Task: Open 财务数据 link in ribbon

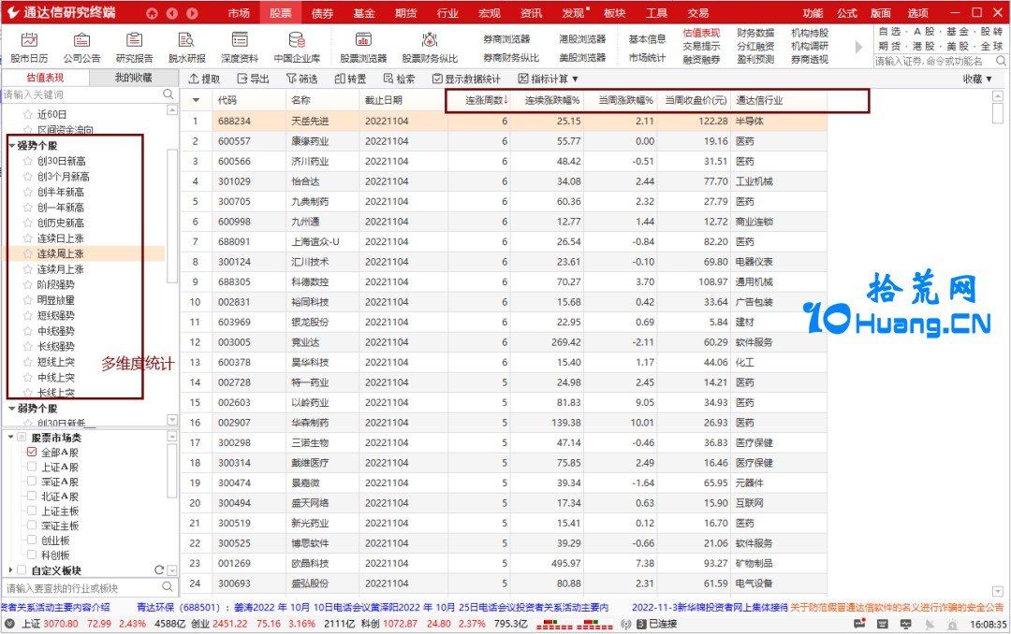Action: click(x=755, y=32)
